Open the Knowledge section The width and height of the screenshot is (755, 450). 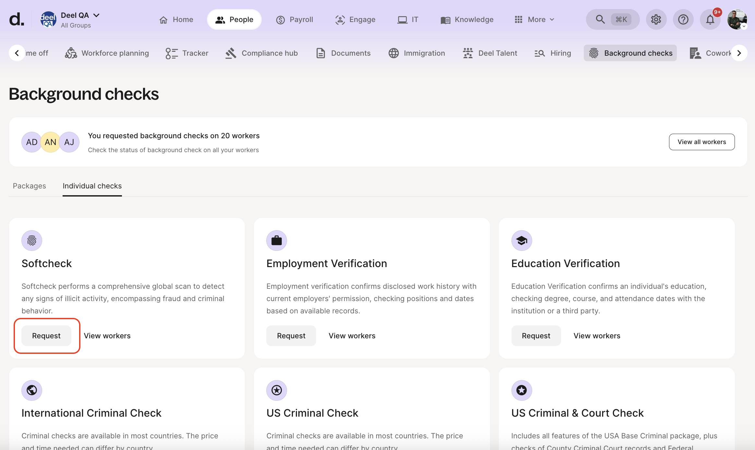pyautogui.click(x=467, y=19)
